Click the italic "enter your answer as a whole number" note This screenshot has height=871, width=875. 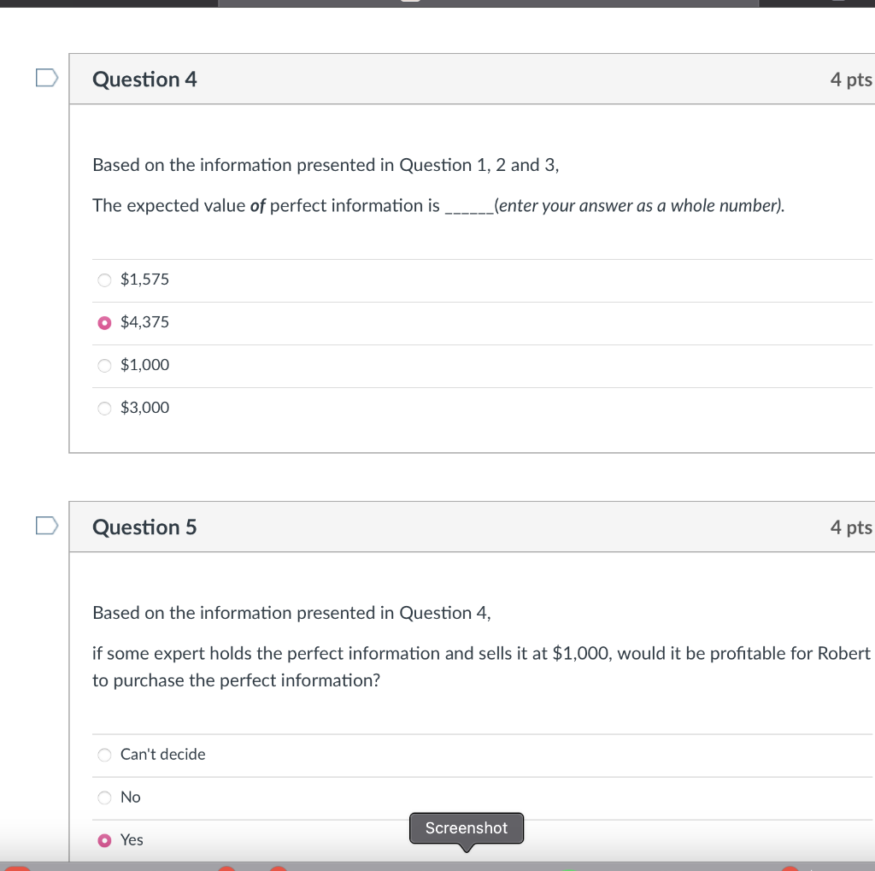tap(639, 206)
